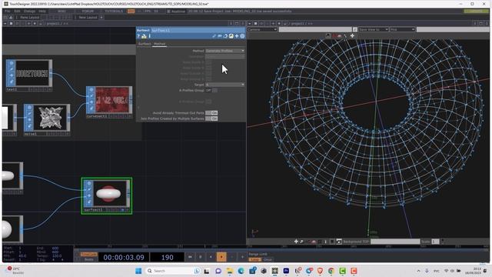The height and width of the screenshot is (277, 492).
Task: Open the Windows Start menu
Action: (138, 271)
